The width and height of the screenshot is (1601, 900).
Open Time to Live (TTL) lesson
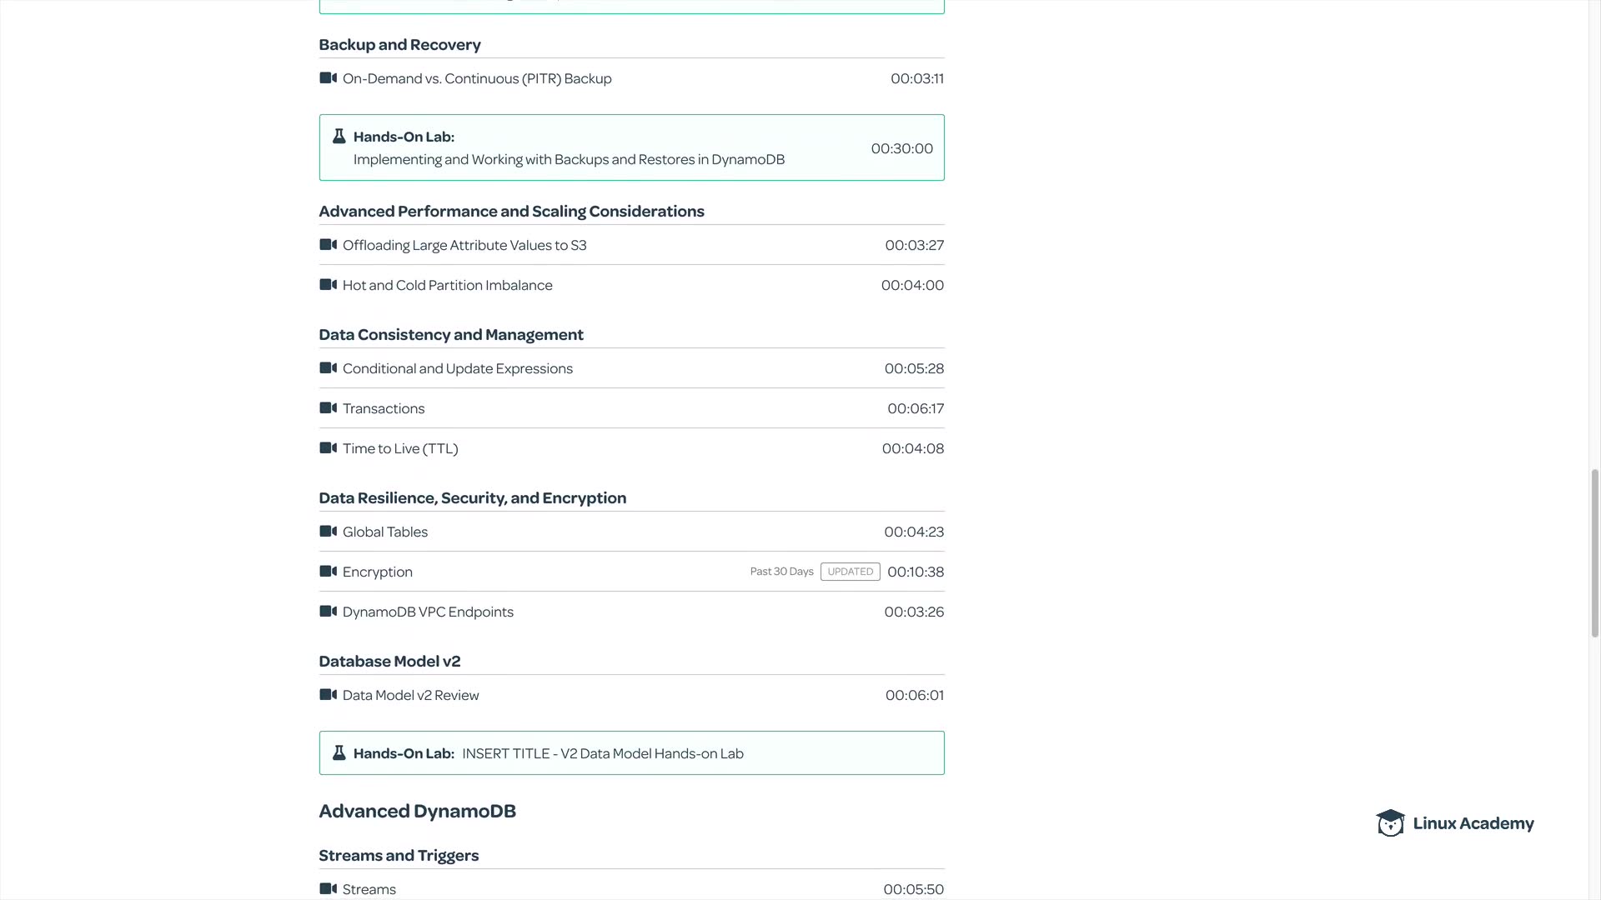(400, 448)
